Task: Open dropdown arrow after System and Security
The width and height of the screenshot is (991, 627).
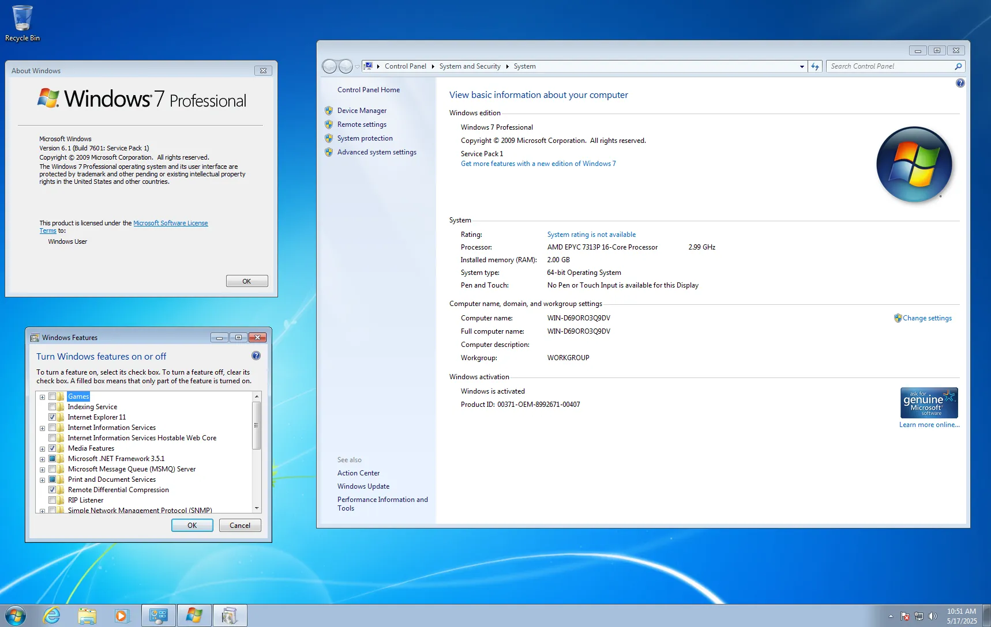Action: [x=508, y=66]
